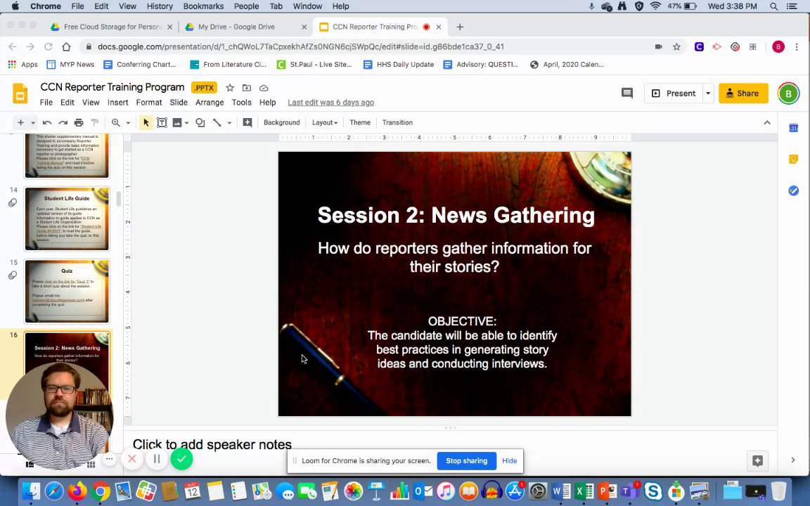810x506 pixels.
Task: Open the line type dropdown arrow
Action: 229,123
